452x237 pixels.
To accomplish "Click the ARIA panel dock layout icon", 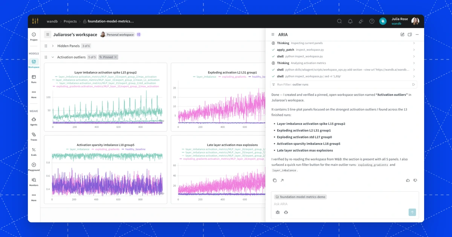I will [410, 35].
